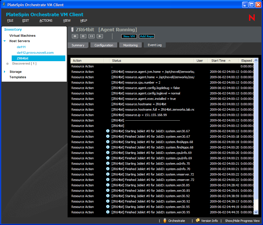Click the Pause VM control button
This screenshot has height=225, width=263.
[91, 36]
